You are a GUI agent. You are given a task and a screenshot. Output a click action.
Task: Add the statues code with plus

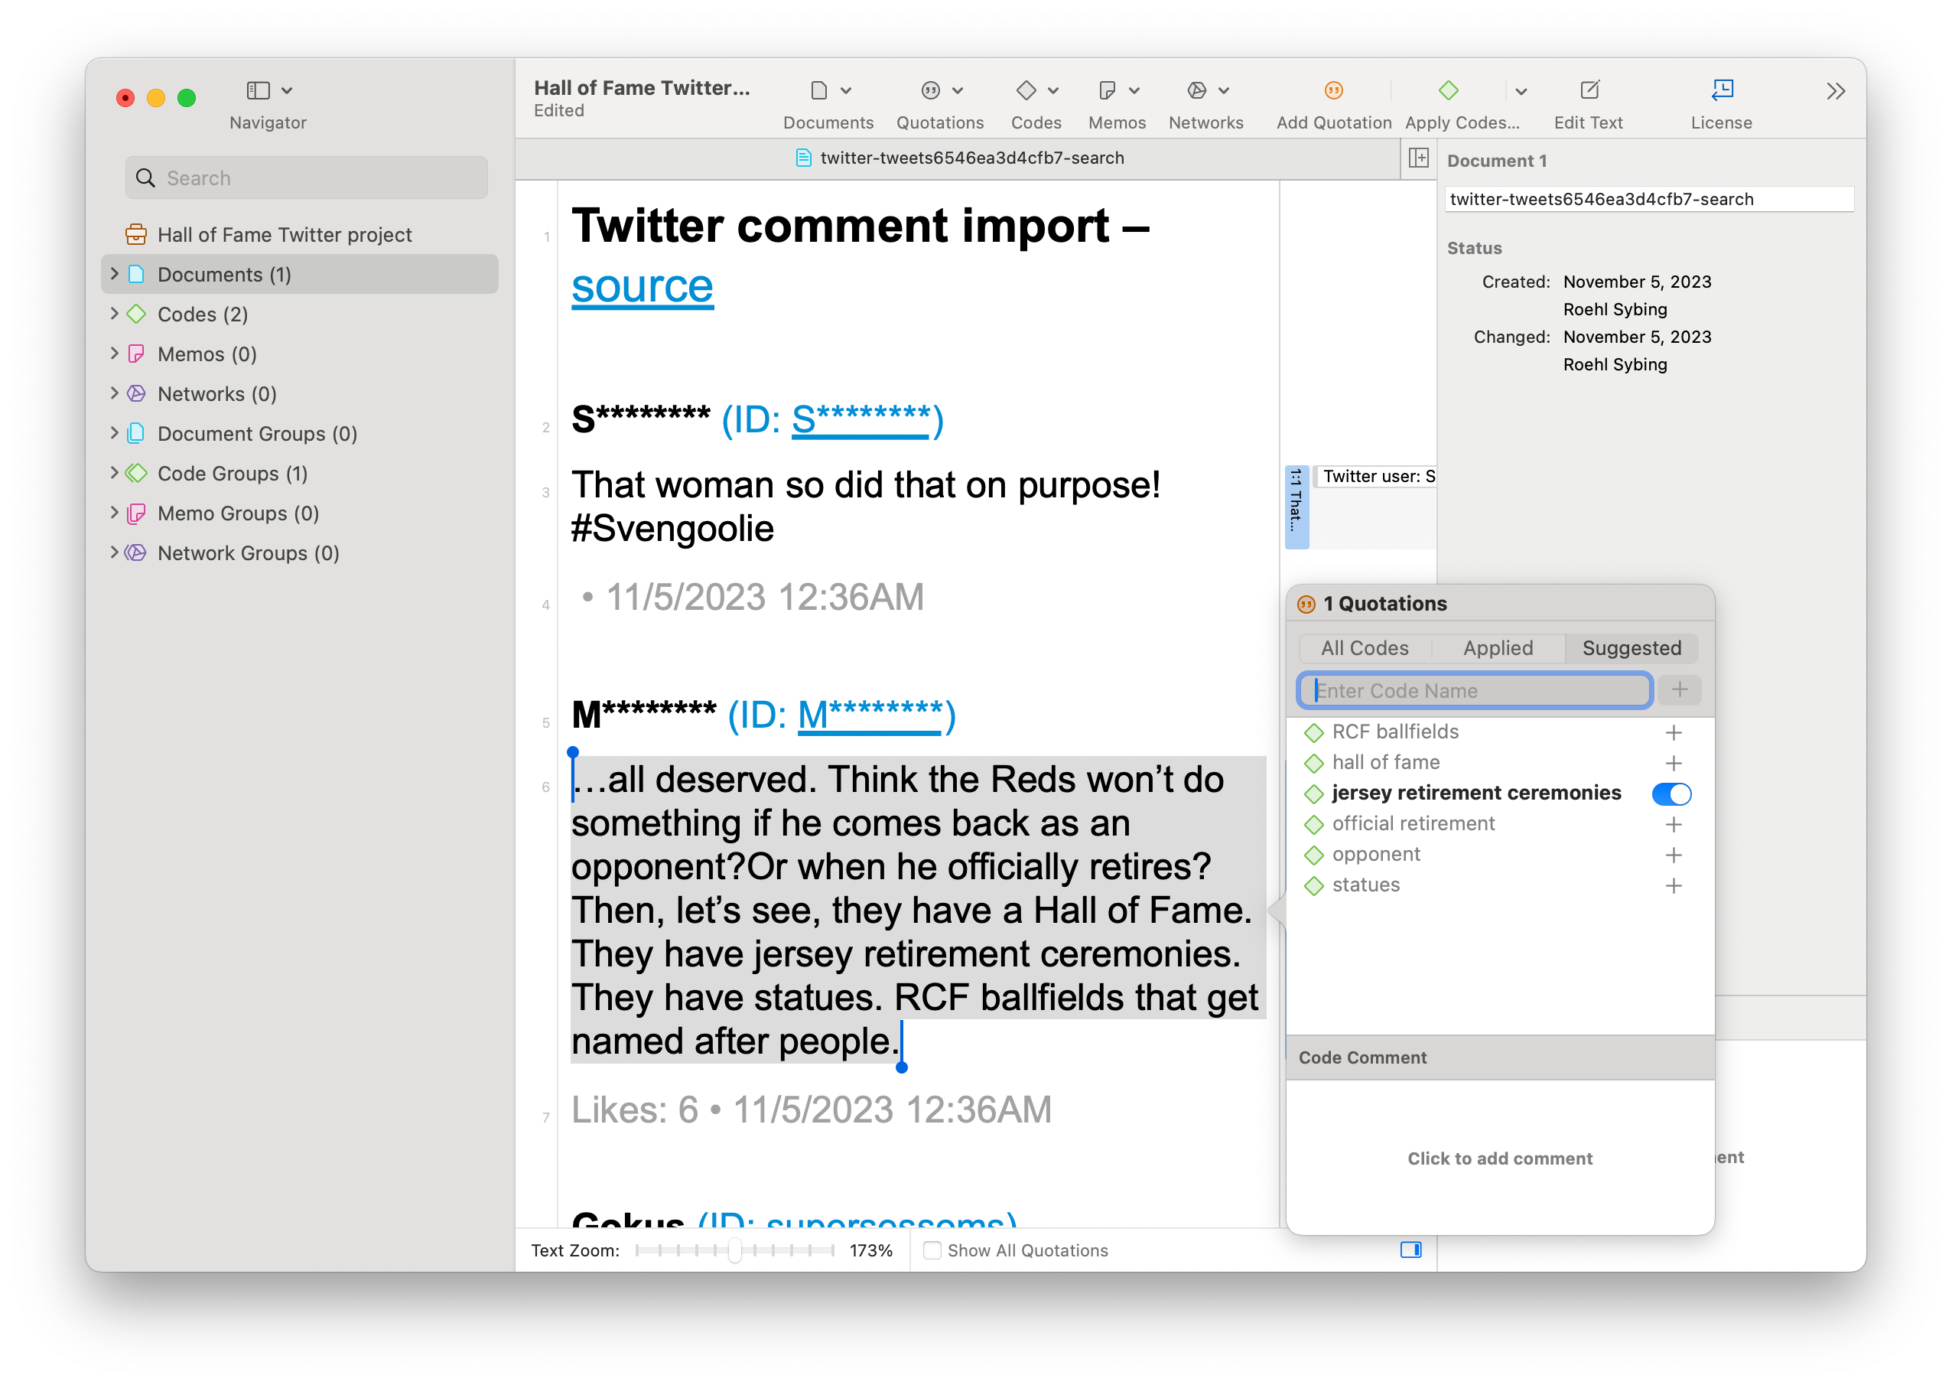[1674, 885]
